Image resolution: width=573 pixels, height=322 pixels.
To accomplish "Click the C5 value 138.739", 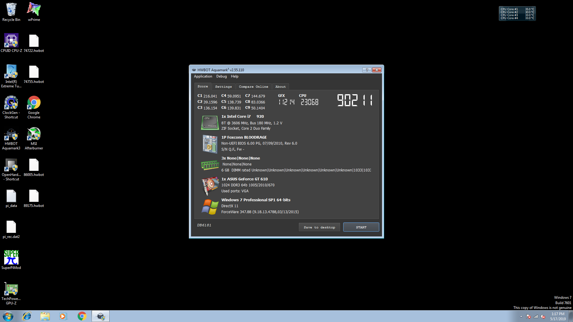I will pyautogui.click(x=234, y=102).
